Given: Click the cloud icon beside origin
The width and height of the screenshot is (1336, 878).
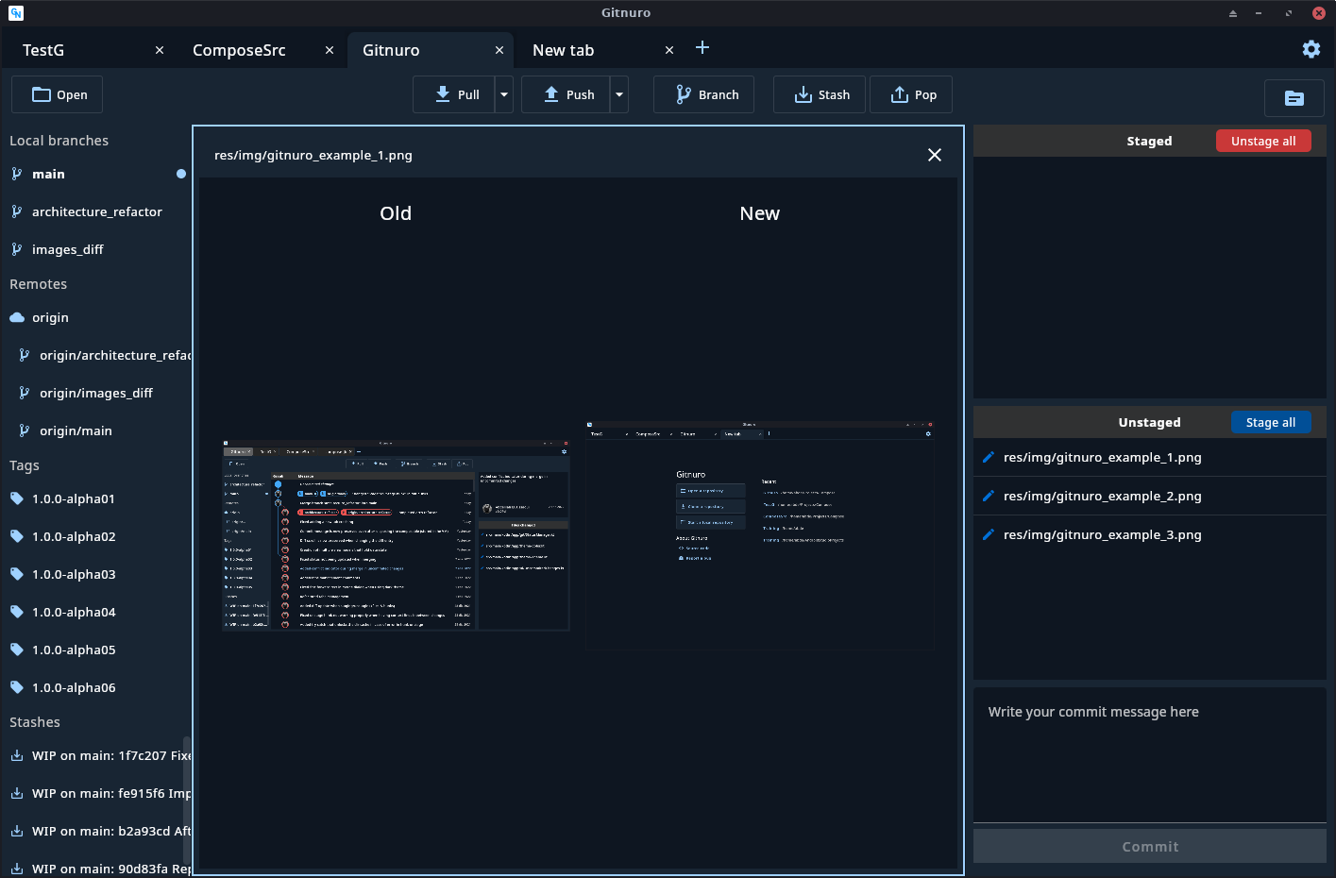Looking at the screenshot, I should coord(17,317).
